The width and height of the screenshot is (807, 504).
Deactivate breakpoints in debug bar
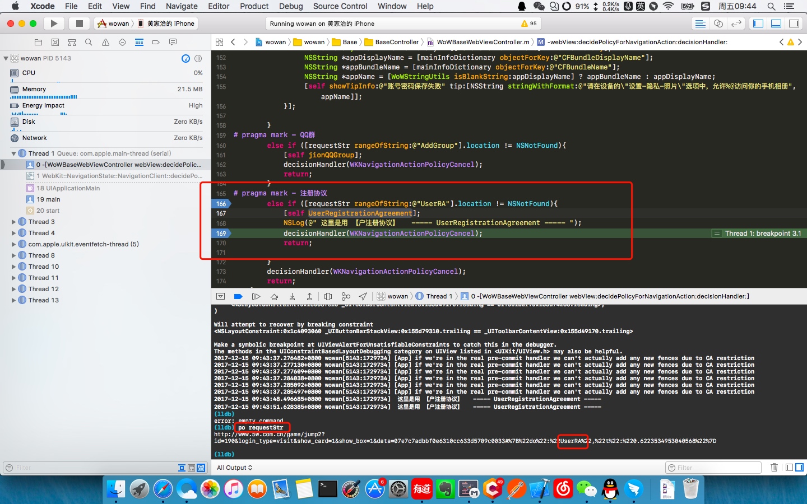click(x=238, y=296)
